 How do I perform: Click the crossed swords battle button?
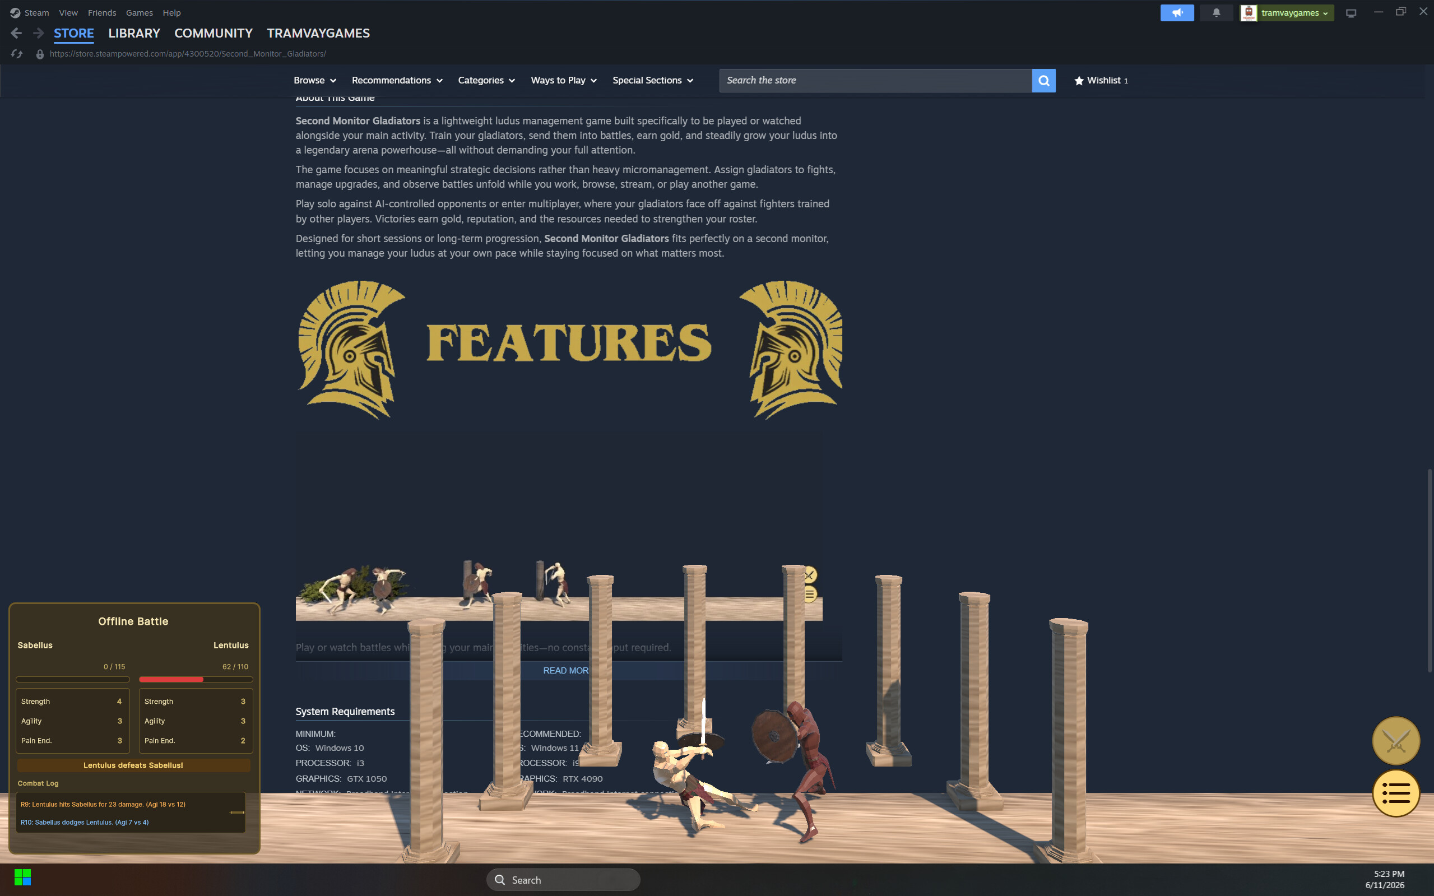[x=1395, y=740]
